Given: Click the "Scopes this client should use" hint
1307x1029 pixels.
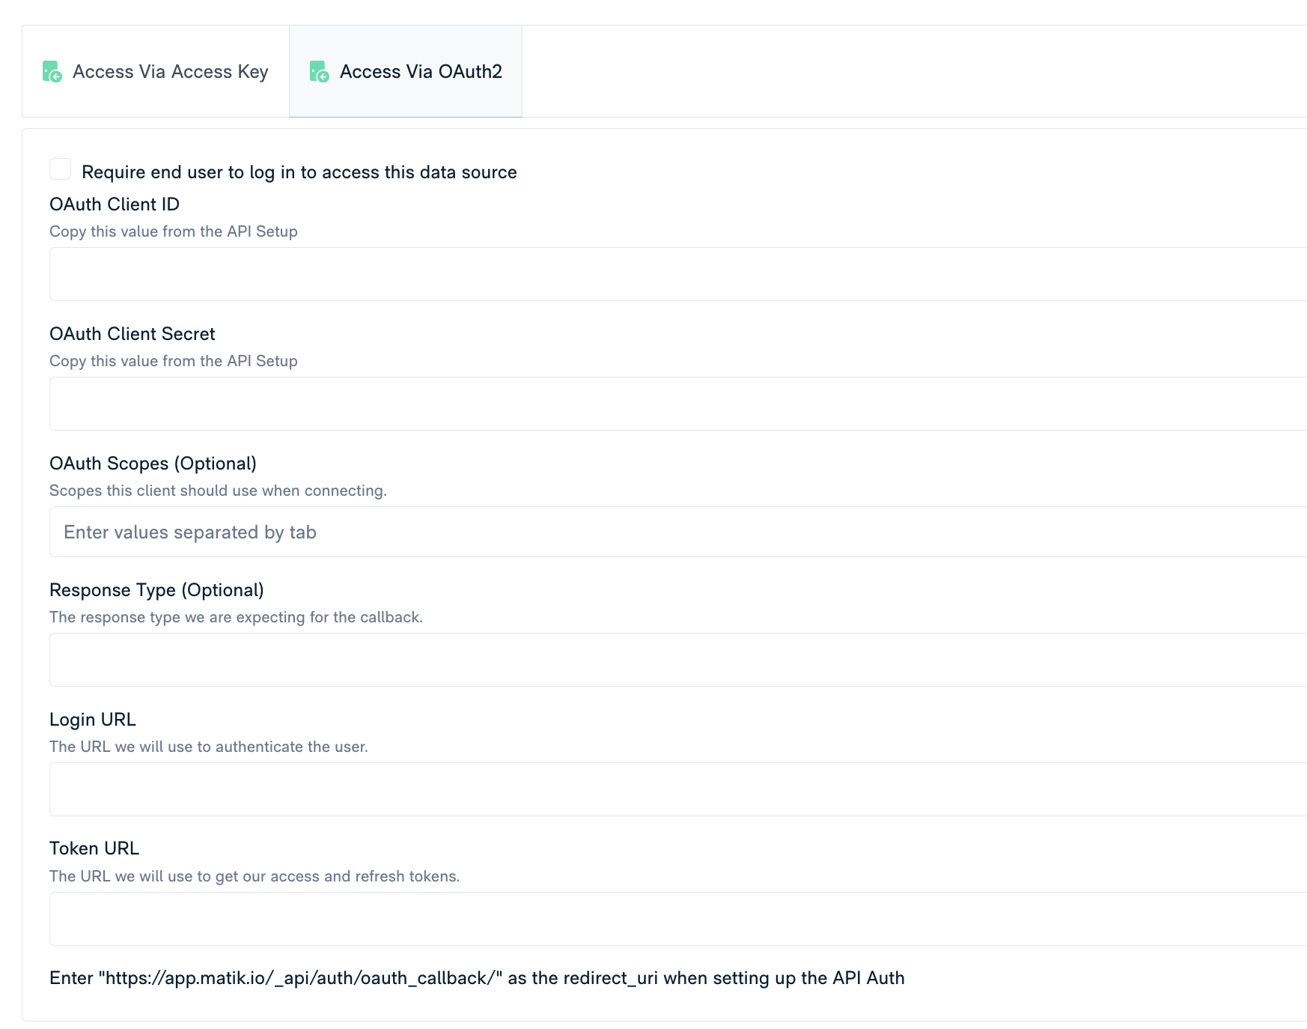Looking at the screenshot, I should 218,491.
